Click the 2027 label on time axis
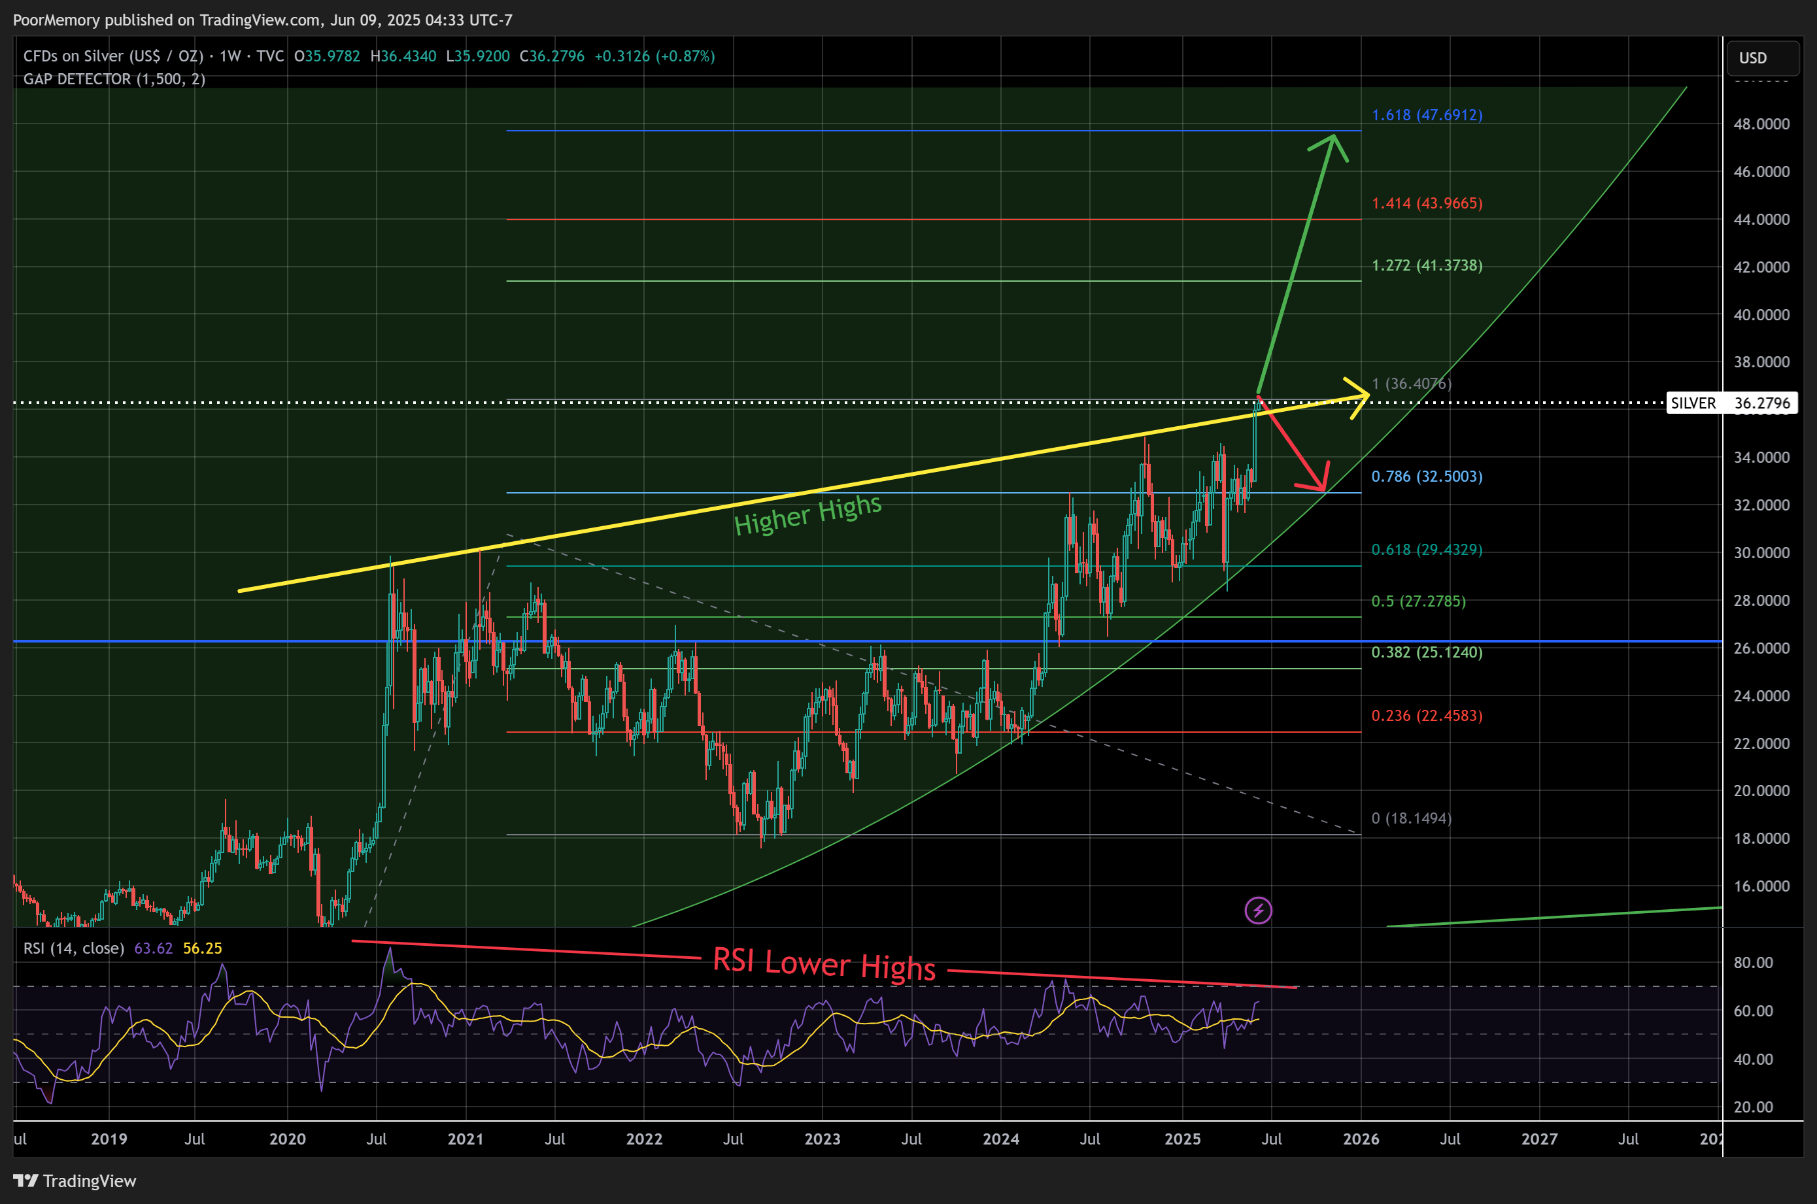The height and width of the screenshot is (1204, 1817). 1540,1139
